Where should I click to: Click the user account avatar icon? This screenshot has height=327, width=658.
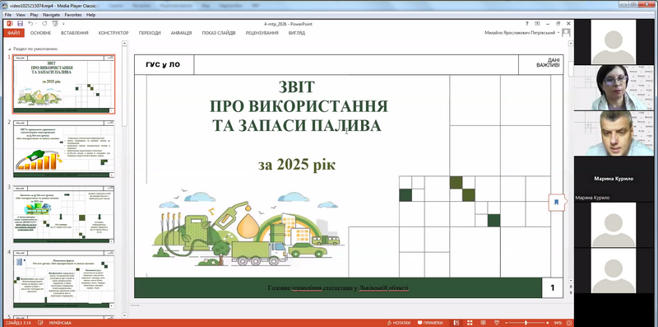566,32
